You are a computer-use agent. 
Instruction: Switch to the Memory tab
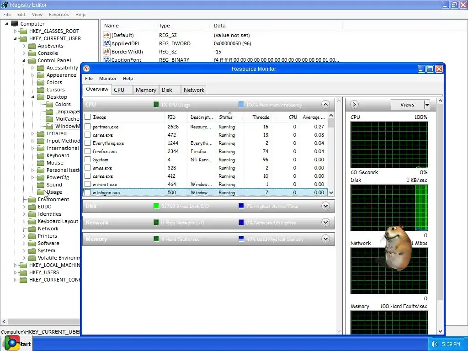coord(146,90)
